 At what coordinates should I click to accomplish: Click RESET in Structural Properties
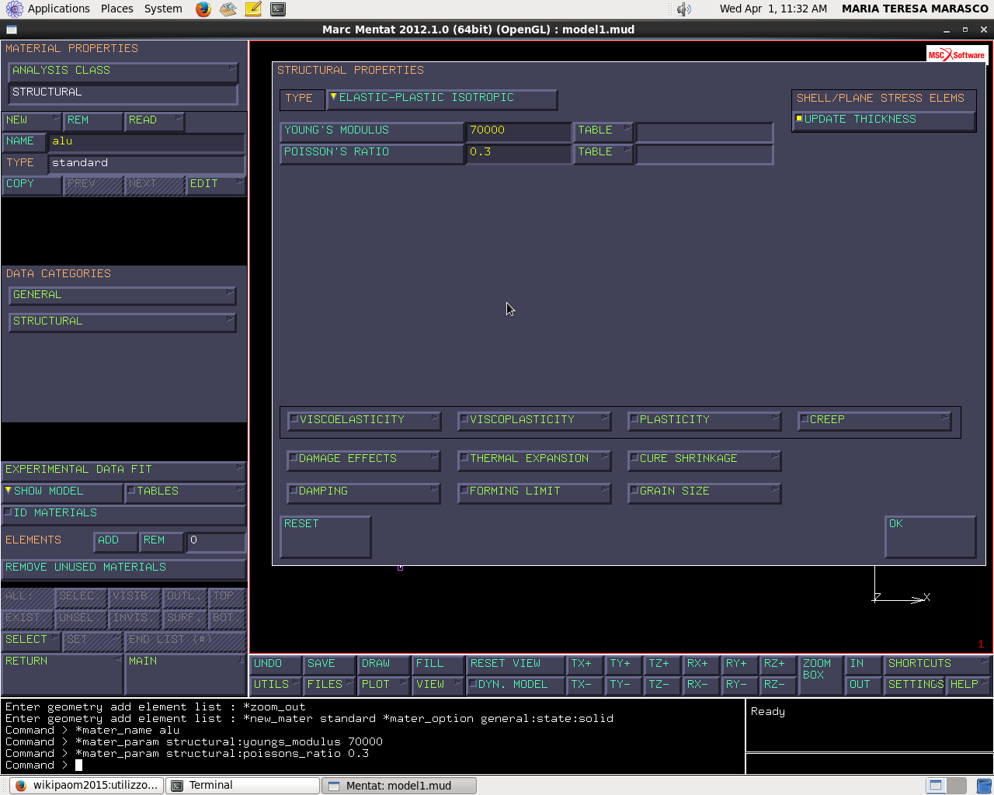325,537
